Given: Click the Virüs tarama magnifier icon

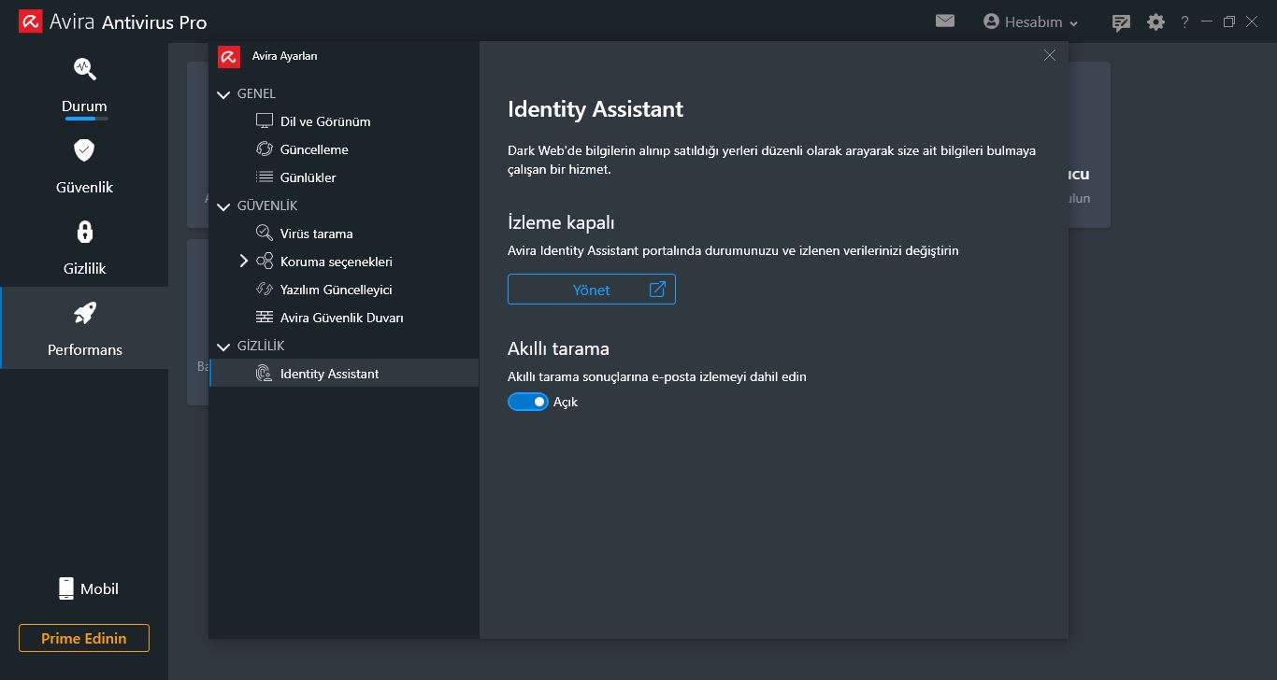Looking at the screenshot, I should (265, 234).
